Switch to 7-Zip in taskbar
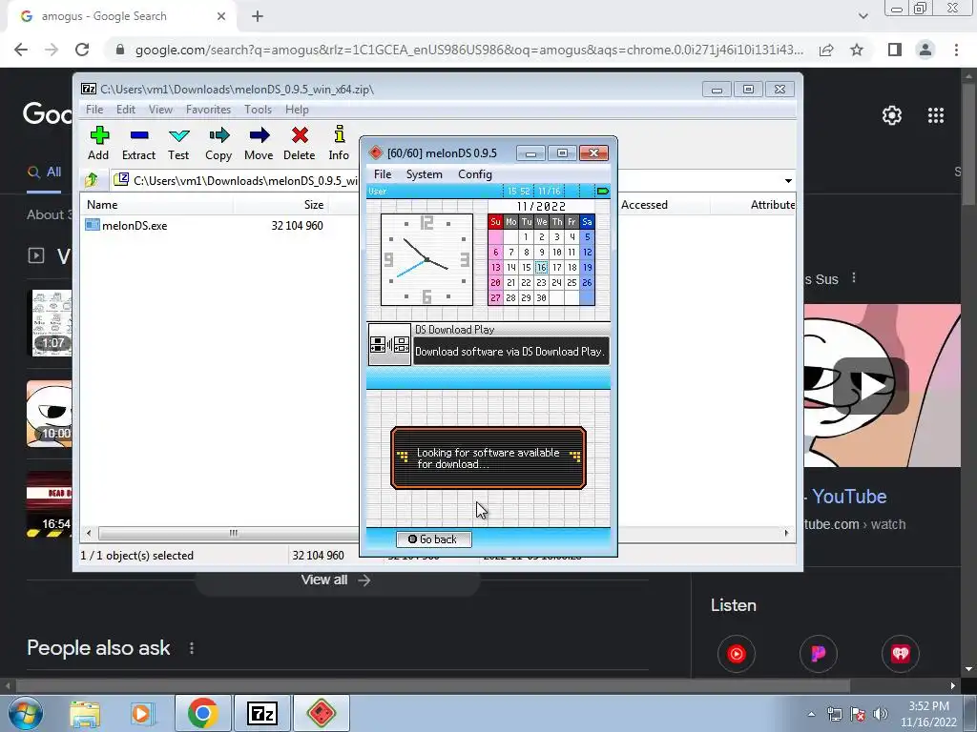The width and height of the screenshot is (977, 732). pyautogui.click(x=261, y=713)
